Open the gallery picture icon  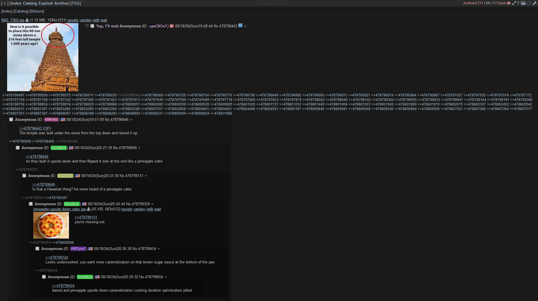[523, 3]
